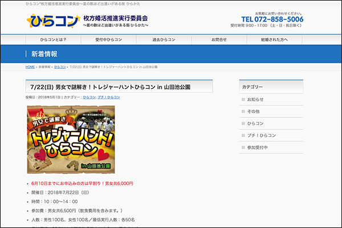The image size is (342, 228).
Task: Click the TEL 072-858-5006 phone number
Action: [x=272, y=19]
